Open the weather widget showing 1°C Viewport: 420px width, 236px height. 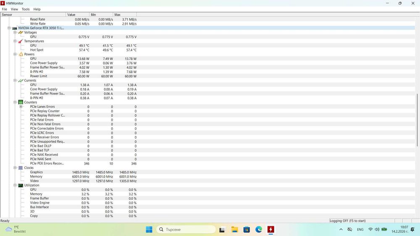[16, 229]
